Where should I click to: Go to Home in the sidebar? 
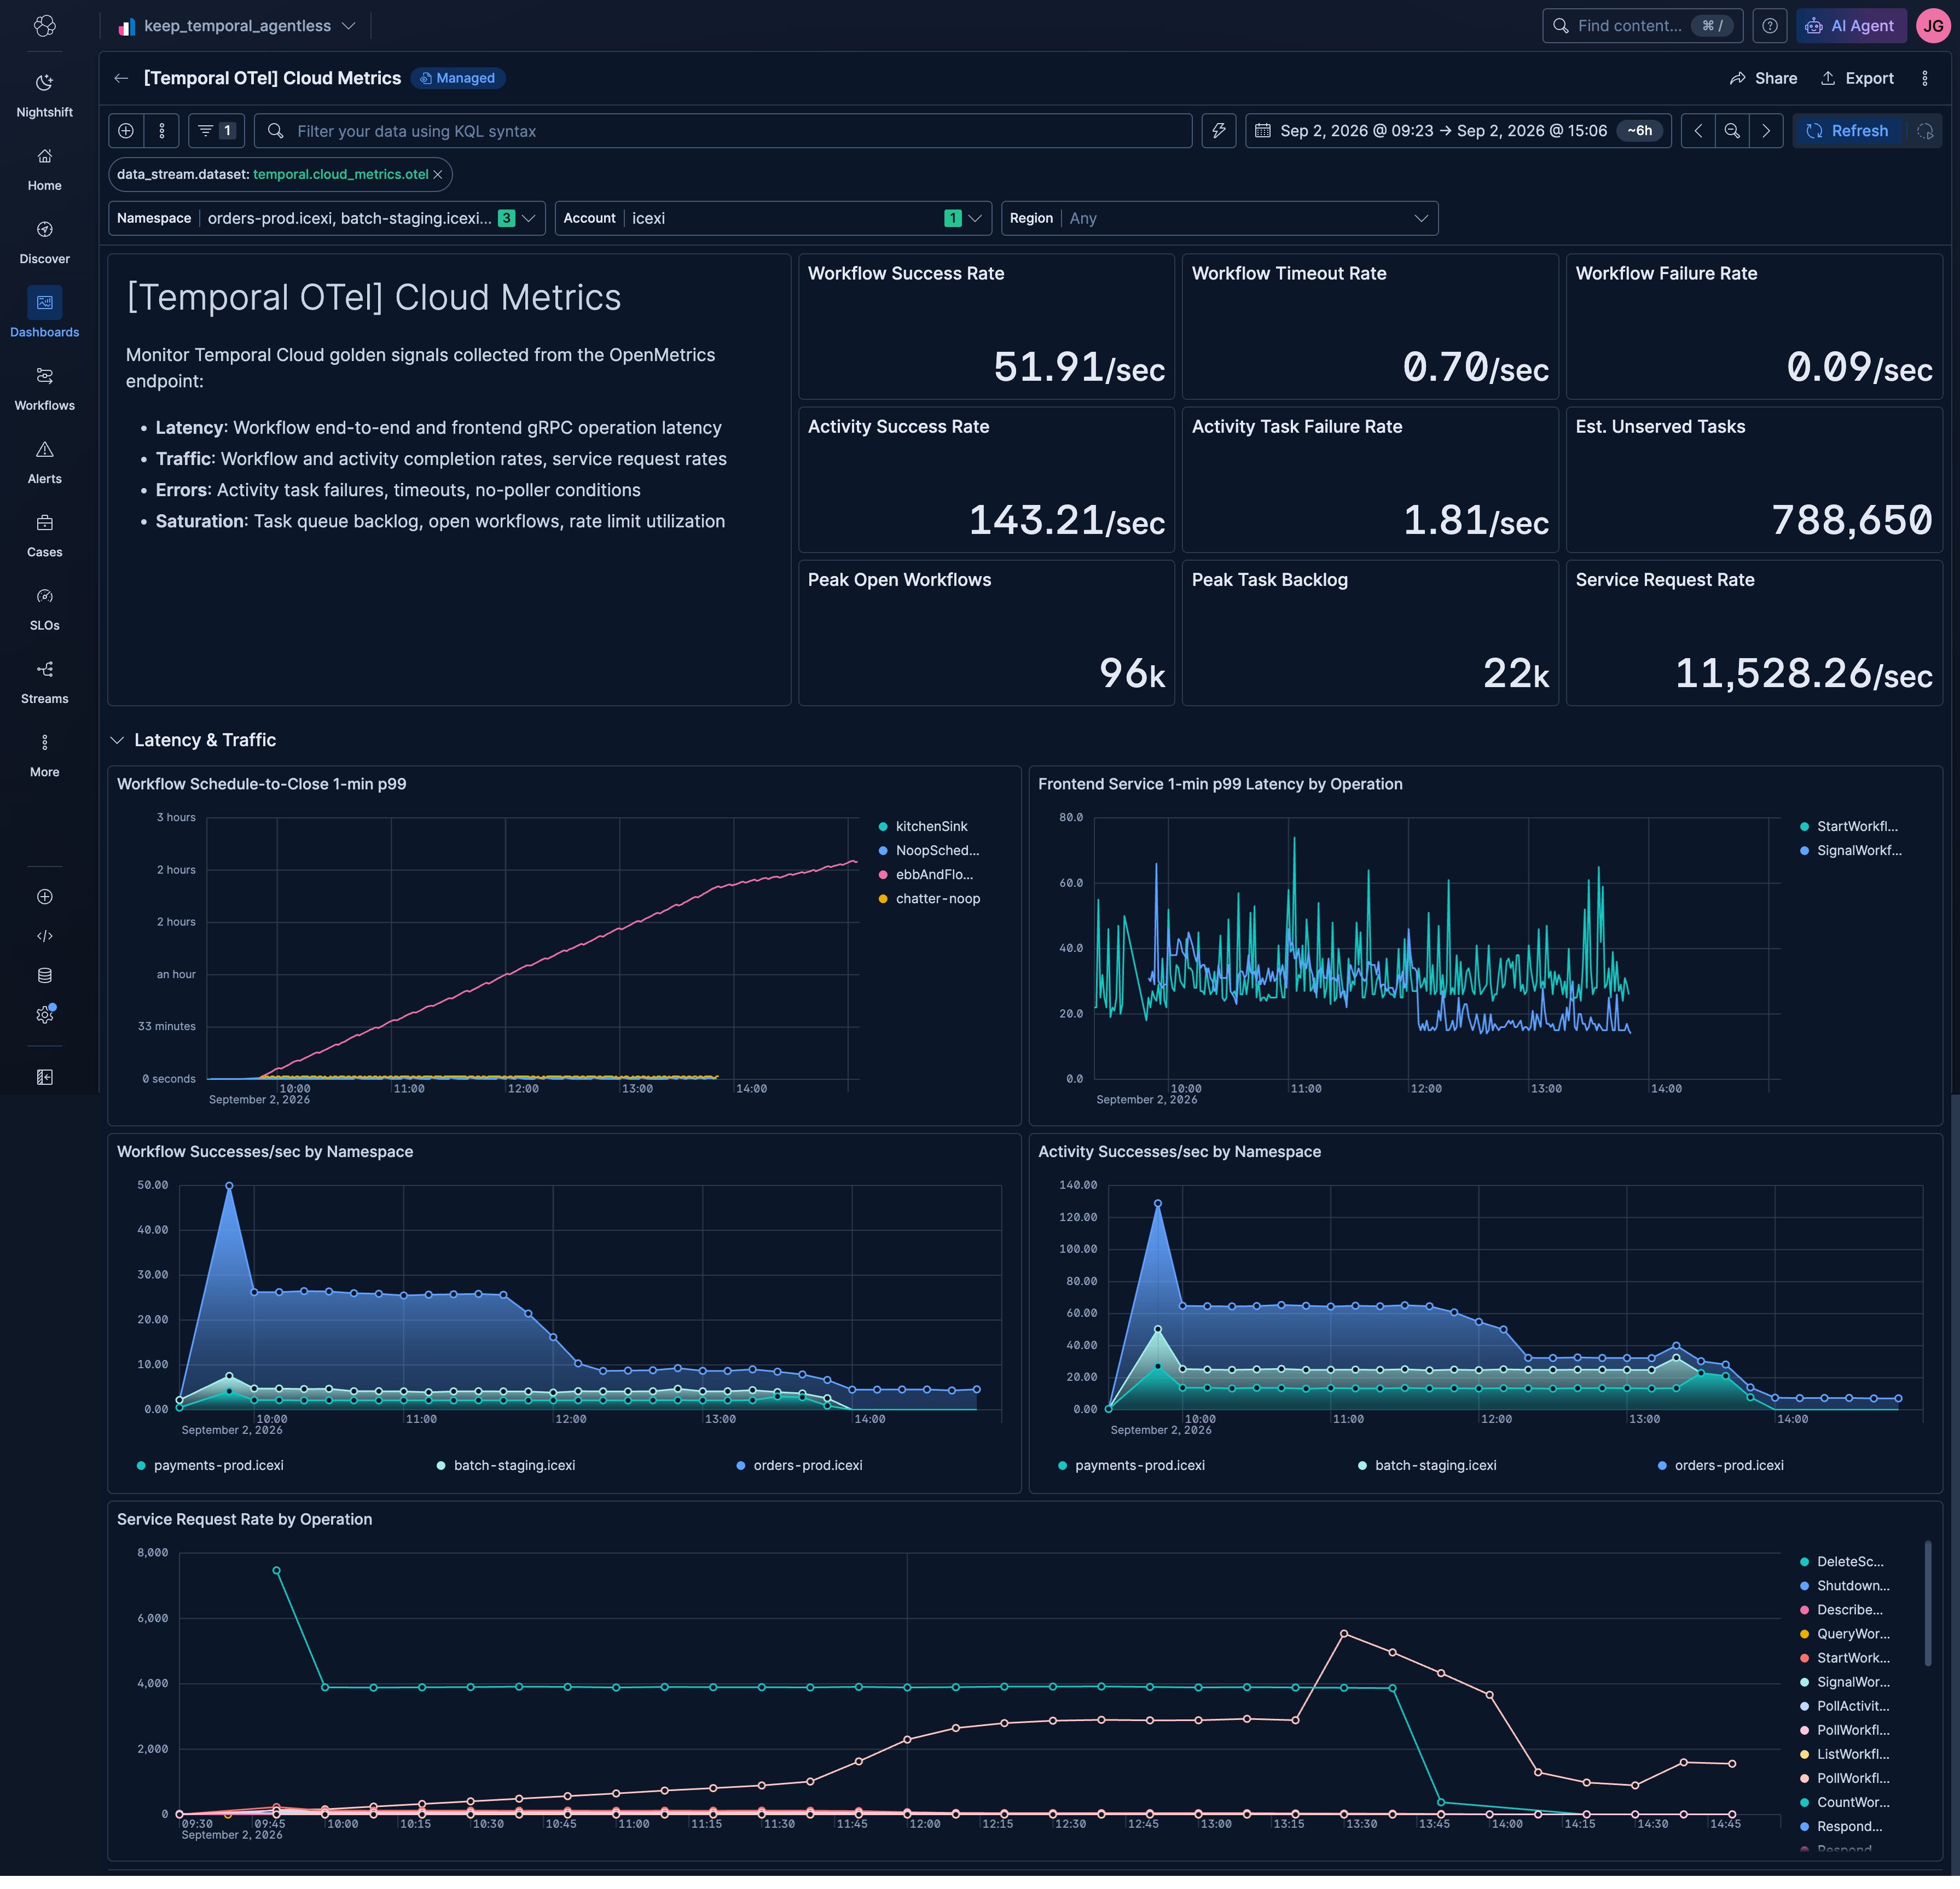pos(44,169)
